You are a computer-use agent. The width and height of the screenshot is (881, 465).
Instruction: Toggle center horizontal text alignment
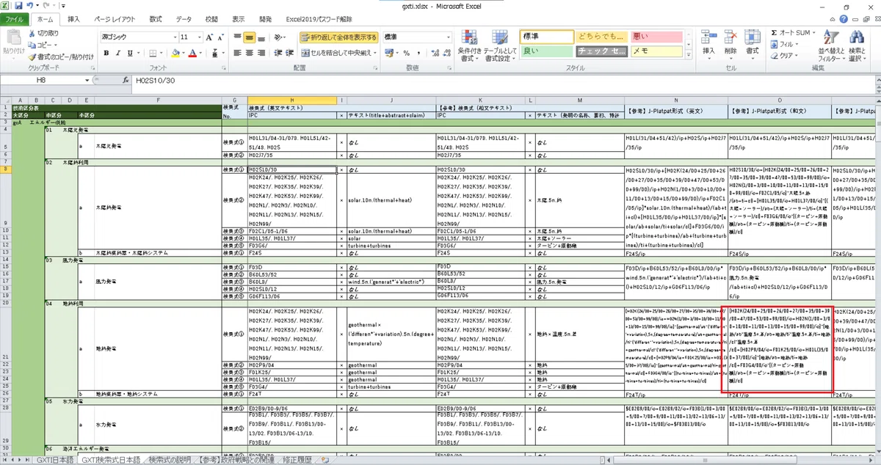pyautogui.click(x=250, y=53)
